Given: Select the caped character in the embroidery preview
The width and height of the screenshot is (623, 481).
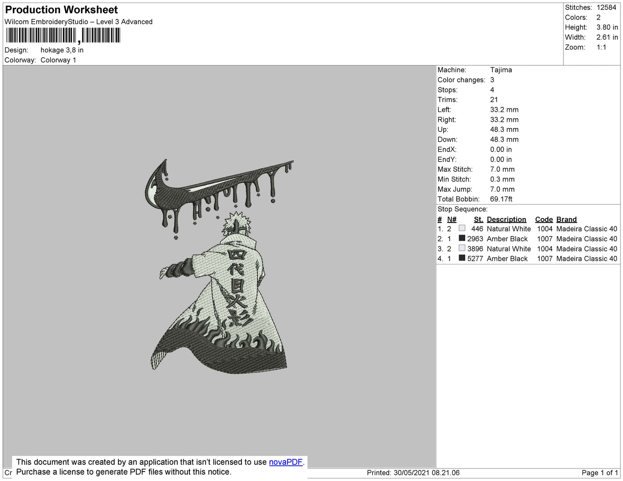Looking at the screenshot, I should click(224, 301).
